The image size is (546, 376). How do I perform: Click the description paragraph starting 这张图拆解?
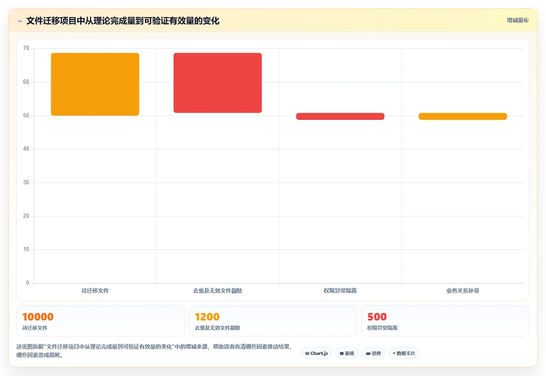pos(154,351)
